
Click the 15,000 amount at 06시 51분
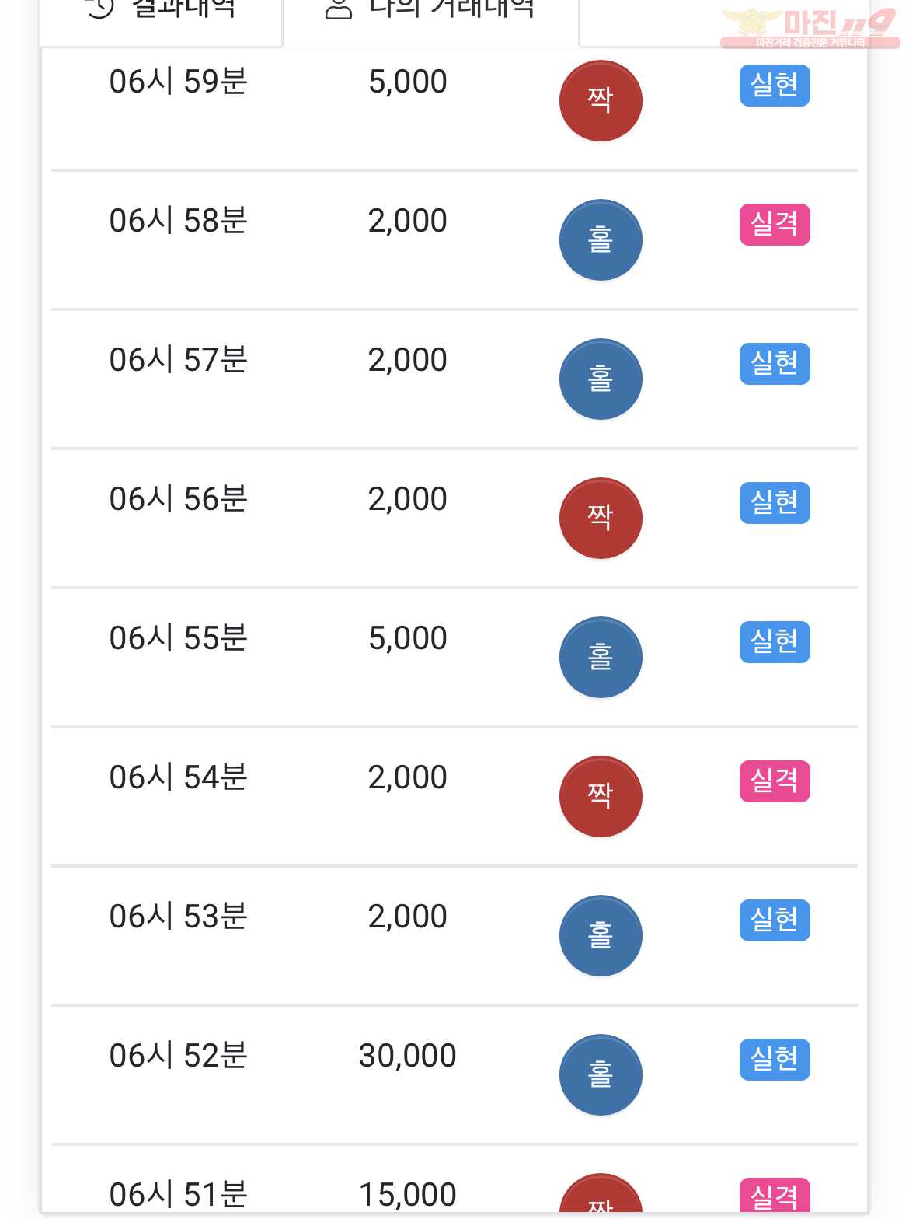tap(407, 1195)
